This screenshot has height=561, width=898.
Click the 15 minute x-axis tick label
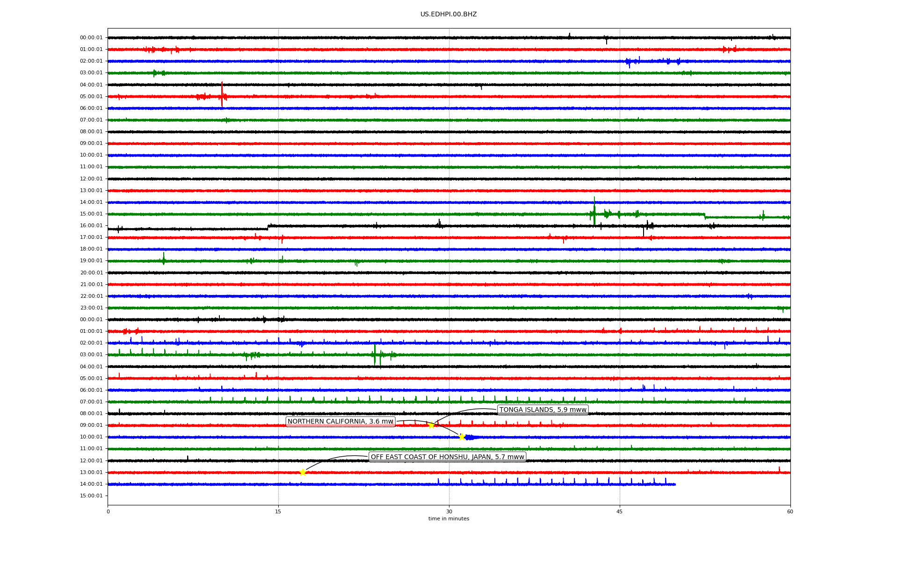coord(278,511)
